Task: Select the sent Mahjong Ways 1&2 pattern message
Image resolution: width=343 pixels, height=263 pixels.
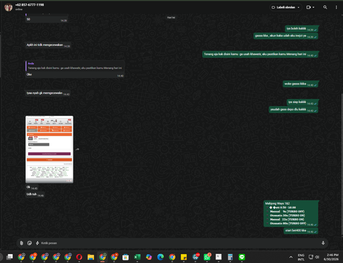Action: click(291, 214)
